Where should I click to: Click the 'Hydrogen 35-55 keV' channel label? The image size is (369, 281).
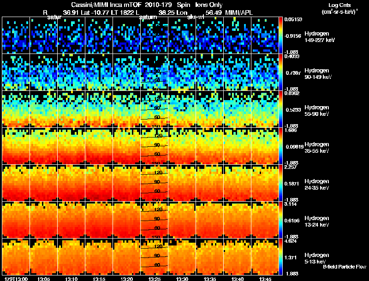click(x=317, y=148)
